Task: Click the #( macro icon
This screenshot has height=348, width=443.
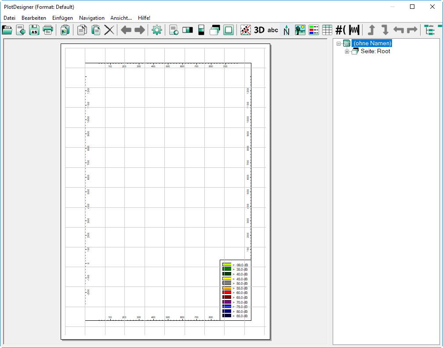Action: click(x=341, y=30)
